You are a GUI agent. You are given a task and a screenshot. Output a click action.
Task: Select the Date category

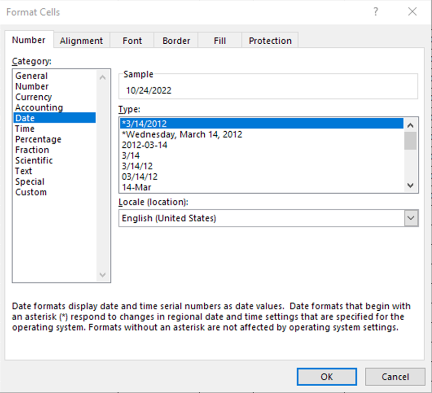(x=55, y=118)
